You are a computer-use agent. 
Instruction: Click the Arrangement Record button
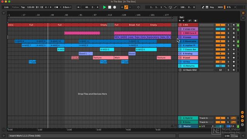click(x=115, y=7)
